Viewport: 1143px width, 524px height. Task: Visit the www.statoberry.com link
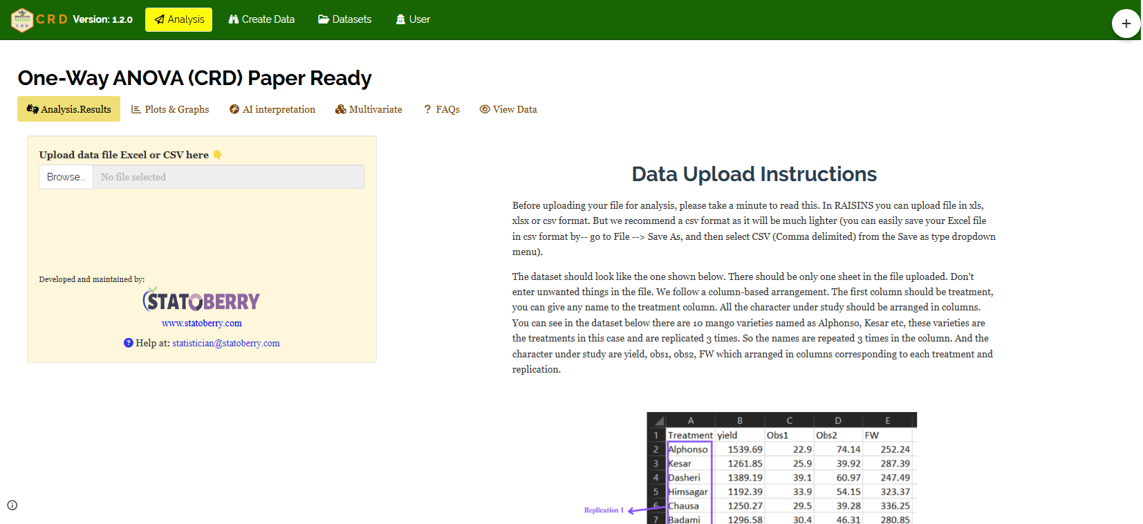click(202, 323)
